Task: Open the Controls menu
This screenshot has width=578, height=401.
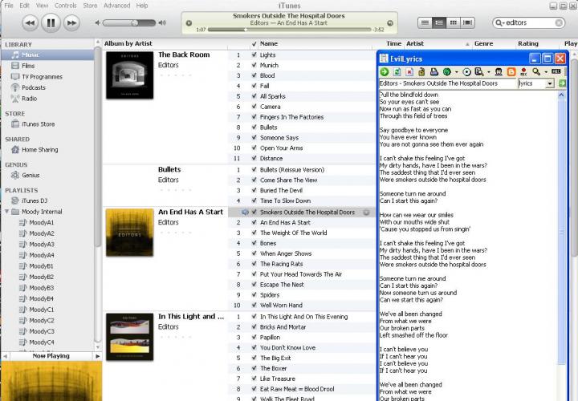Action: (66, 6)
